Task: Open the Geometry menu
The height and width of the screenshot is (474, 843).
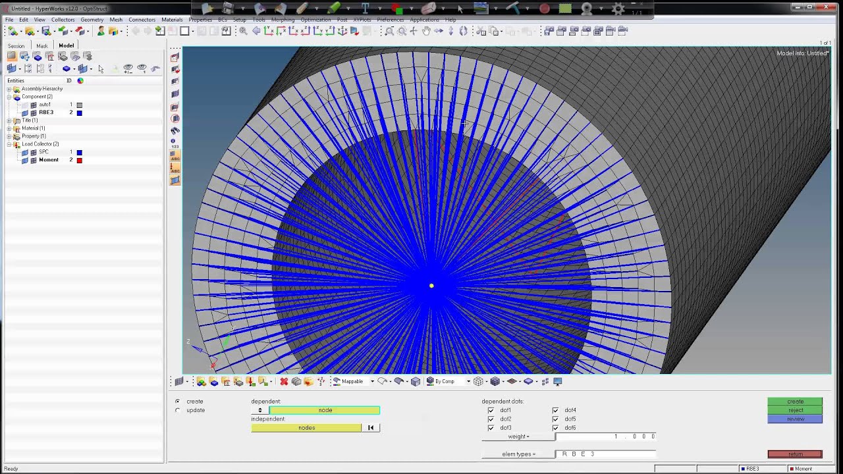Action: [x=92, y=20]
